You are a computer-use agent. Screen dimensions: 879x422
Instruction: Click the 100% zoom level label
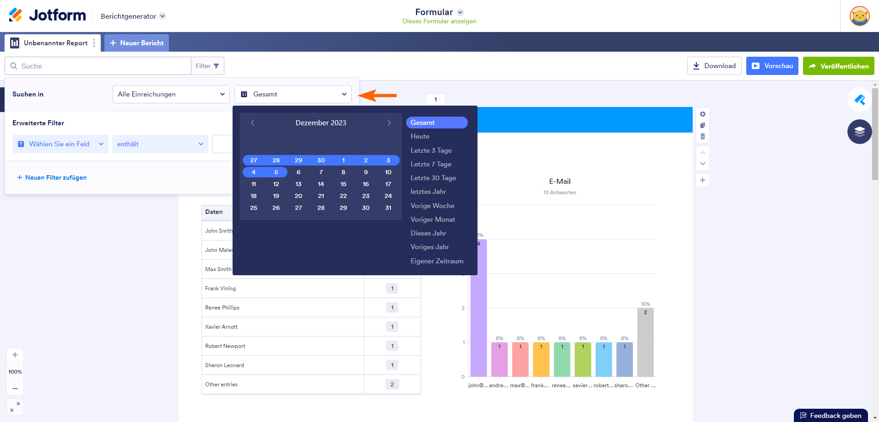tap(15, 372)
